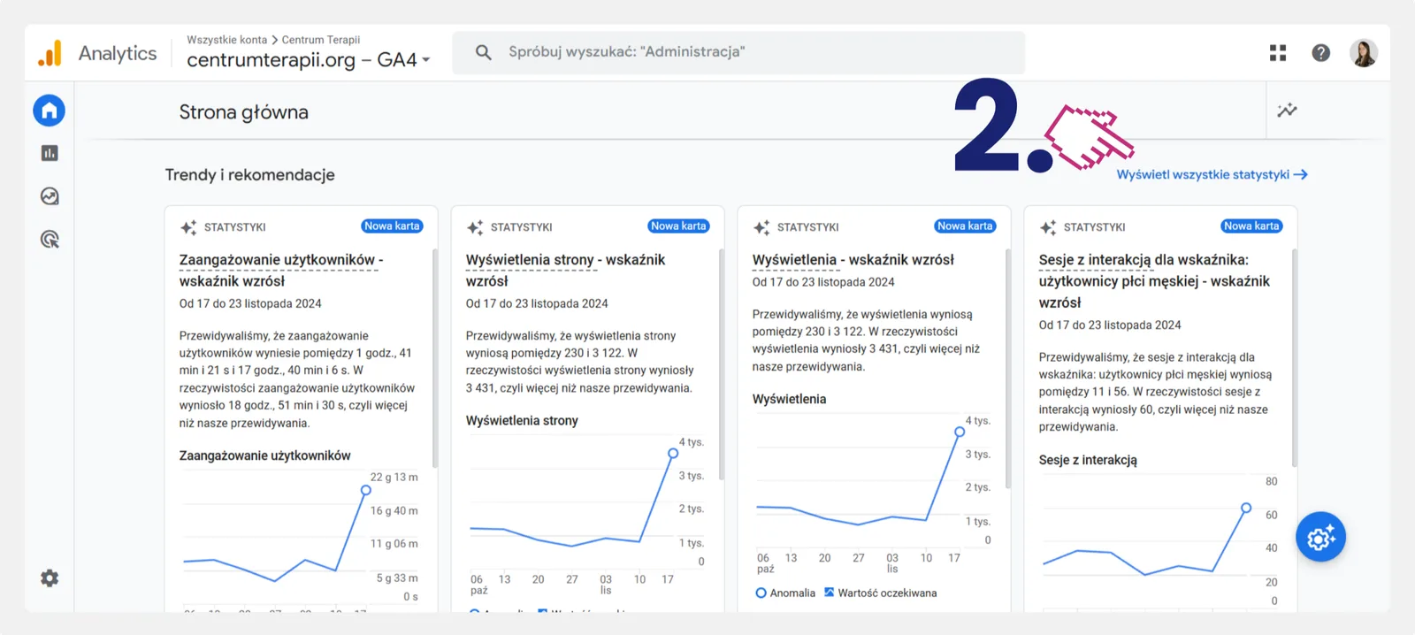1415x635 pixels.
Task: Open the help question mark icon
Action: tap(1321, 53)
